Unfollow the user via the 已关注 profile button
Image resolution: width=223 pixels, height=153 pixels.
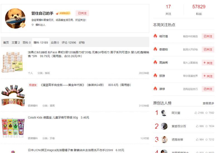coord(82,13)
